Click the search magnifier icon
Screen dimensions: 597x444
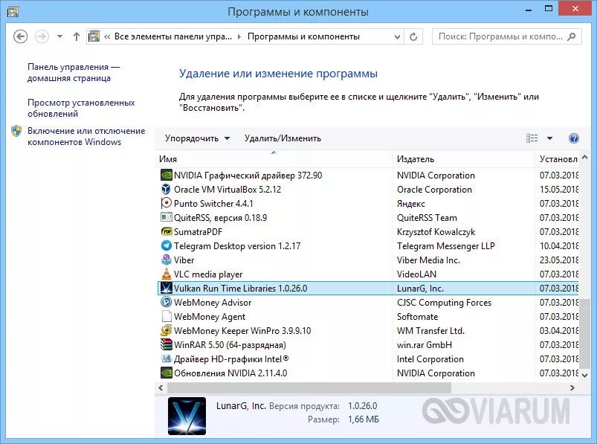click(x=572, y=36)
